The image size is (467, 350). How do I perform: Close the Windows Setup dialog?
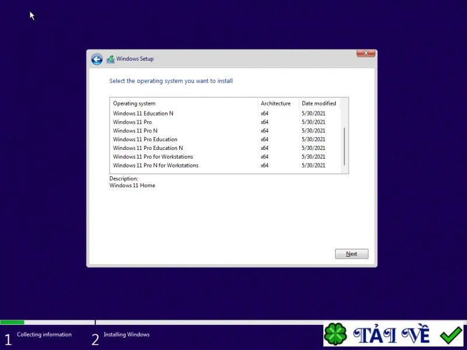click(366, 53)
